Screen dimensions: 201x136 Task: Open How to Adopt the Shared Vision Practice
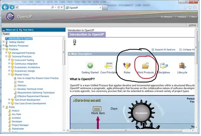(38, 78)
